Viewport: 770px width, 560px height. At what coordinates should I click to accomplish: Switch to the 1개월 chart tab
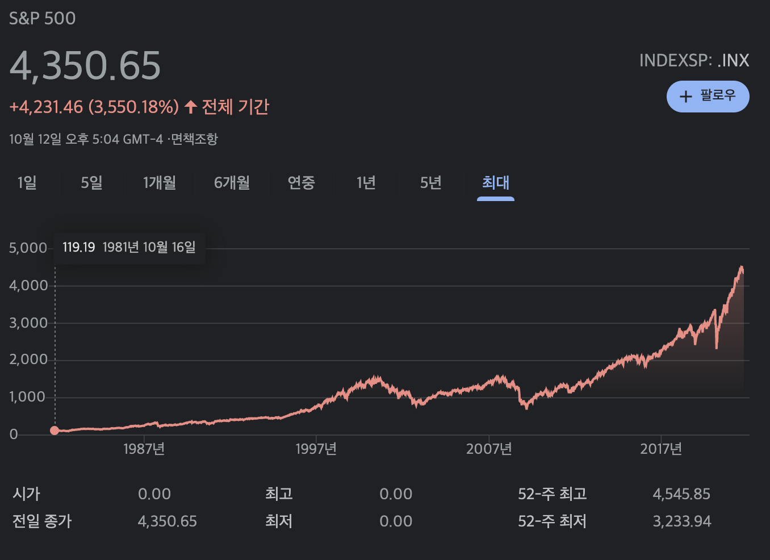[x=160, y=183]
